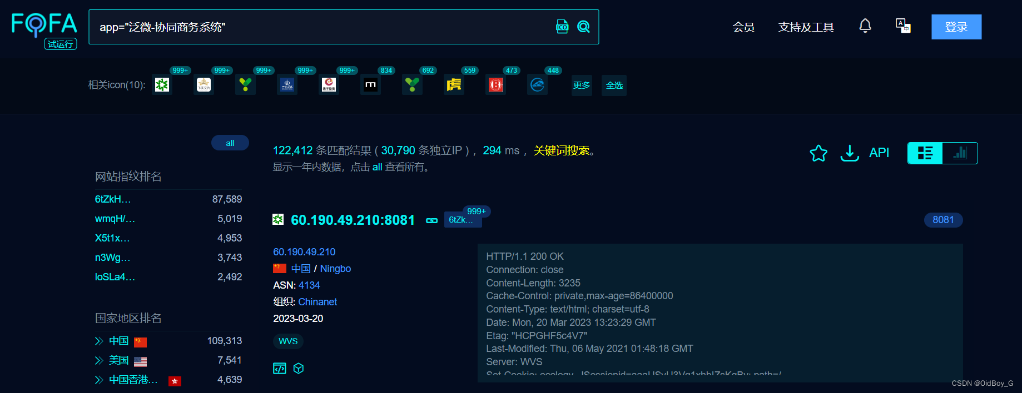Click the favicon next to 60.190.49.210:8081
The height and width of the screenshot is (393, 1022).
point(278,219)
